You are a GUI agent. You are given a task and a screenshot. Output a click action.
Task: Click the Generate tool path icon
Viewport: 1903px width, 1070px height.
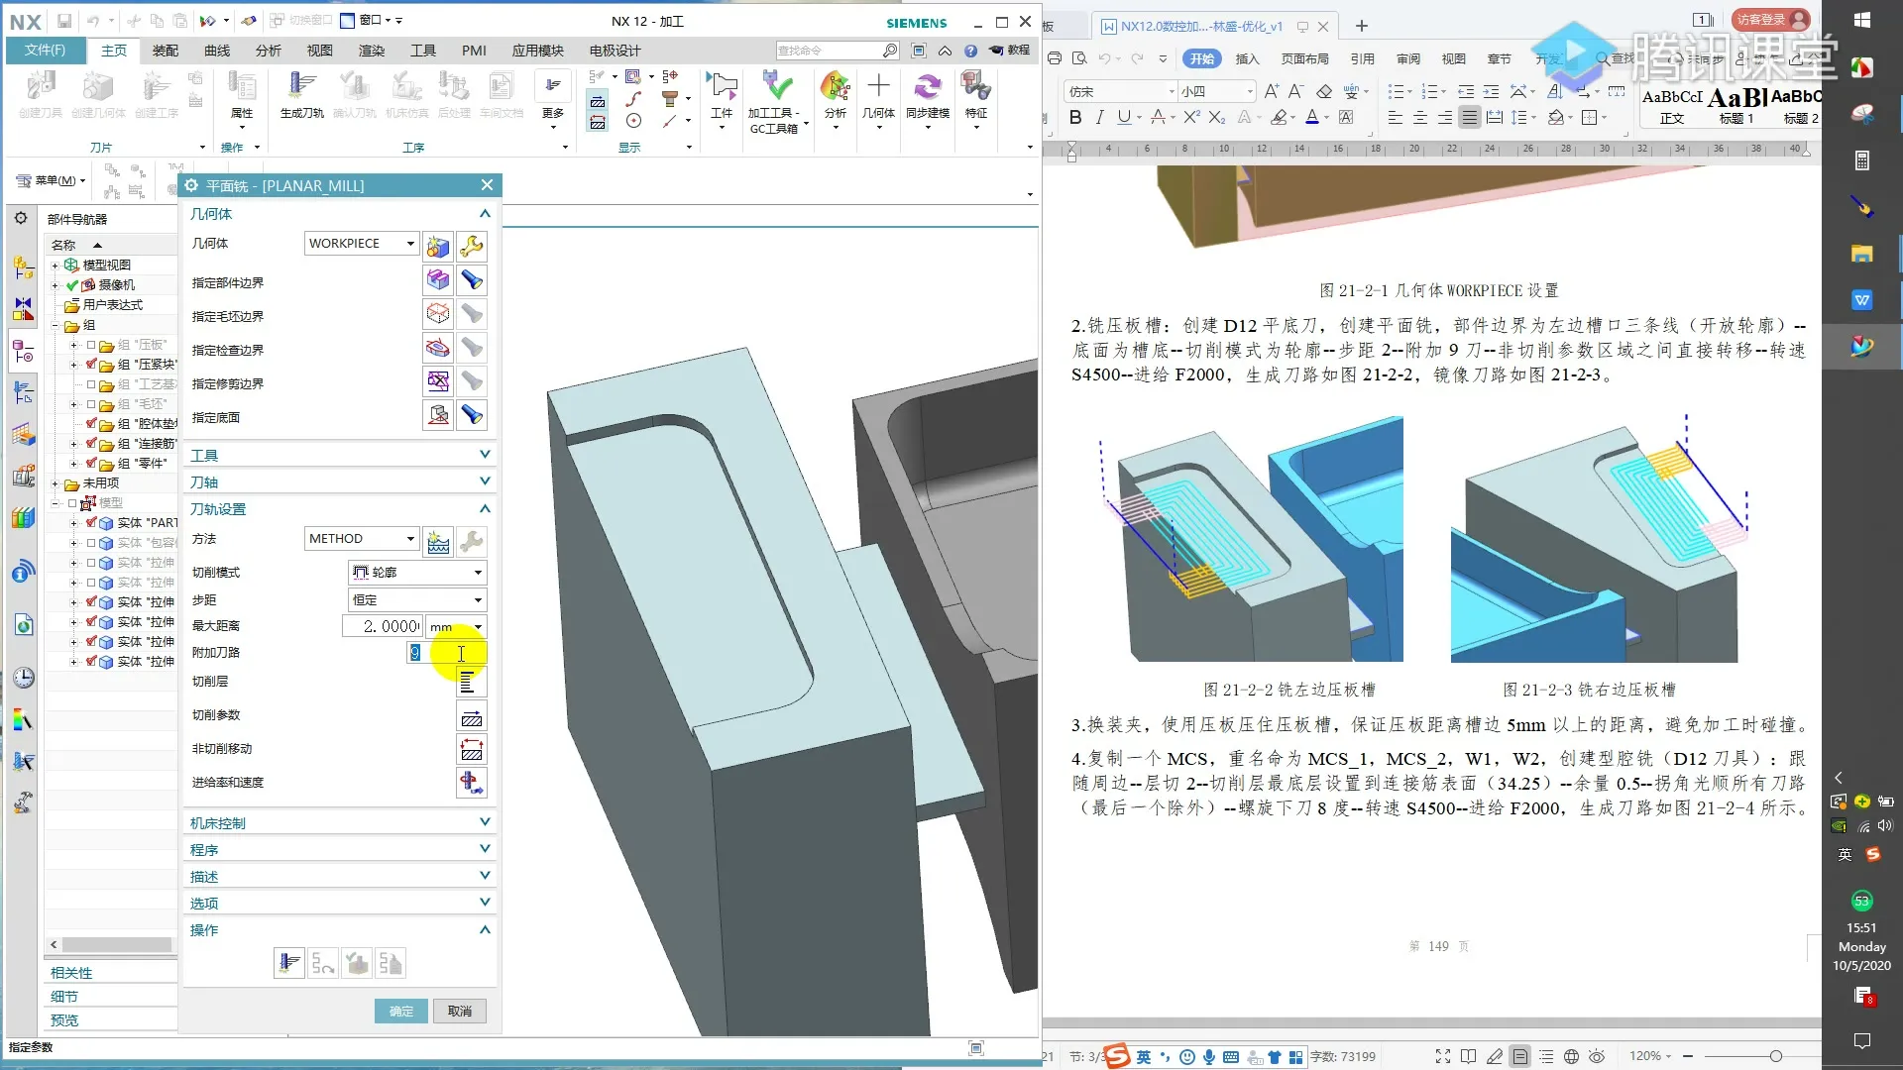pyautogui.click(x=288, y=963)
